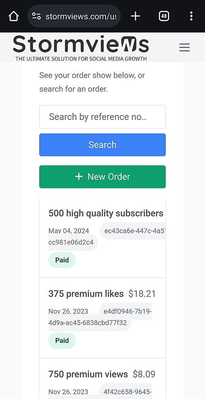This screenshot has height=399, width=205.
Task: Click the Paid badge on likes order
Action: point(62,340)
